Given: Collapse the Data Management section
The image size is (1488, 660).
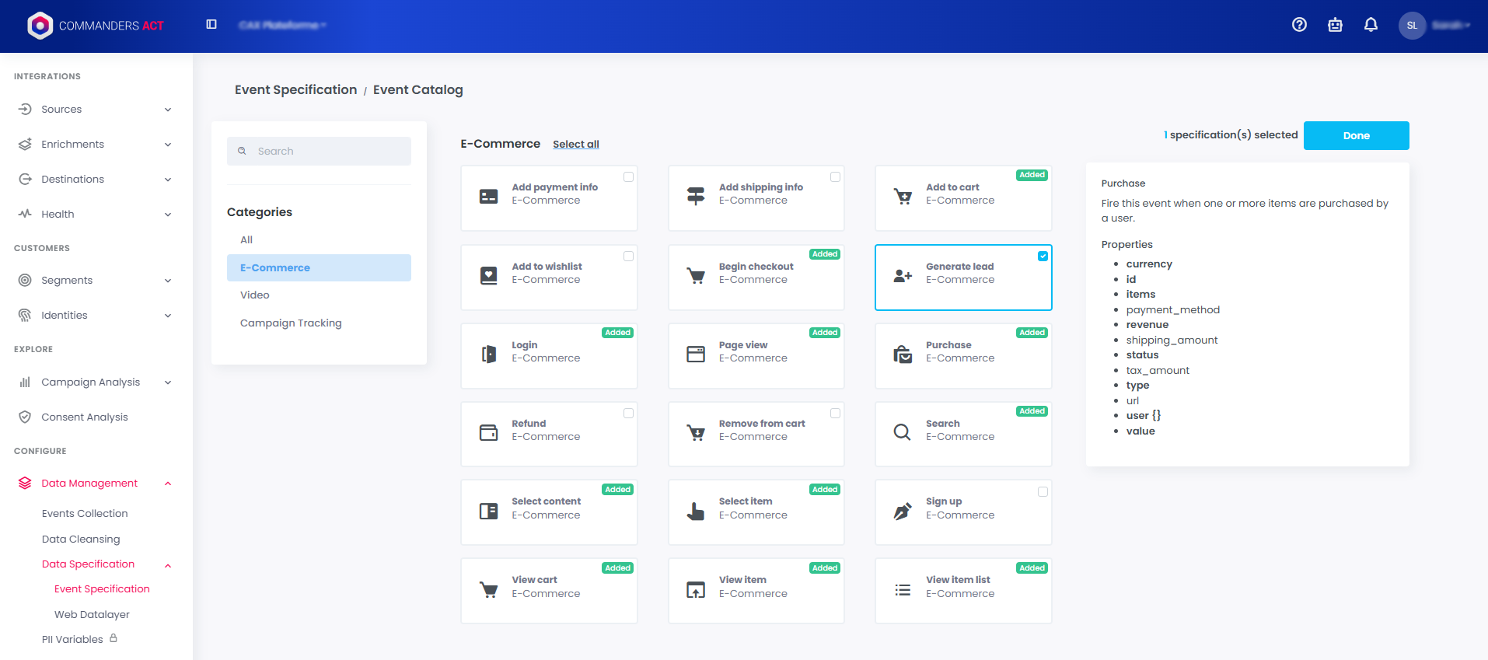Looking at the screenshot, I should click(168, 484).
